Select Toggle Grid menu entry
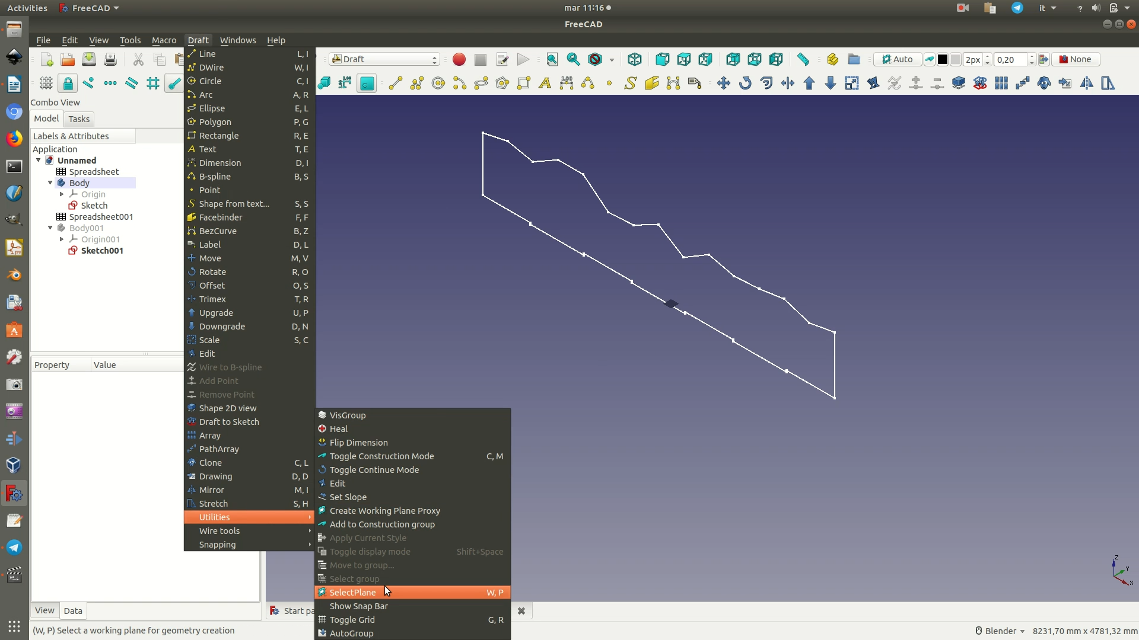The height and width of the screenshot is (640, 1139). click(x=412, y=620)
